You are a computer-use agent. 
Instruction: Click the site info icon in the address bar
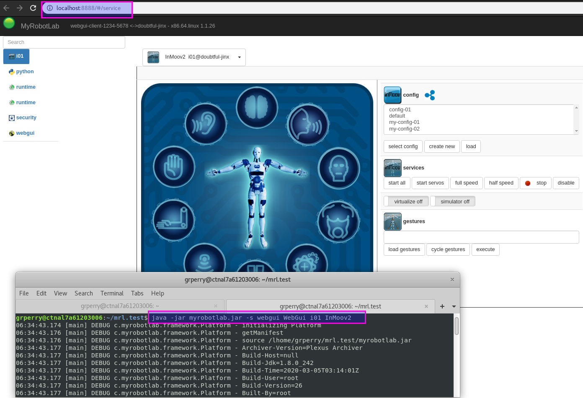[x=49, y=8]
